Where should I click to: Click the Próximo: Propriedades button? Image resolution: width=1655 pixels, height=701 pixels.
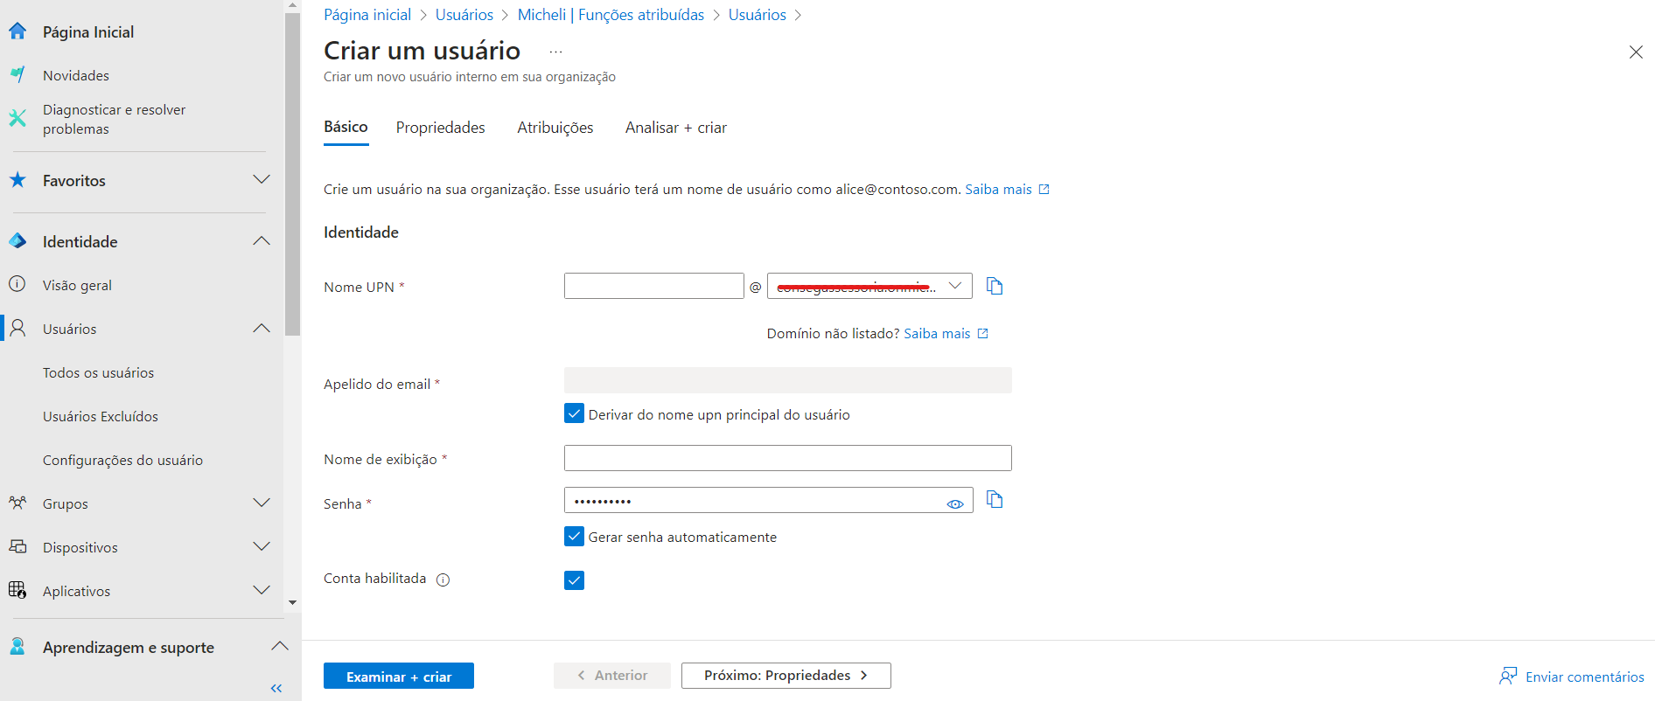tap(786, 676)
